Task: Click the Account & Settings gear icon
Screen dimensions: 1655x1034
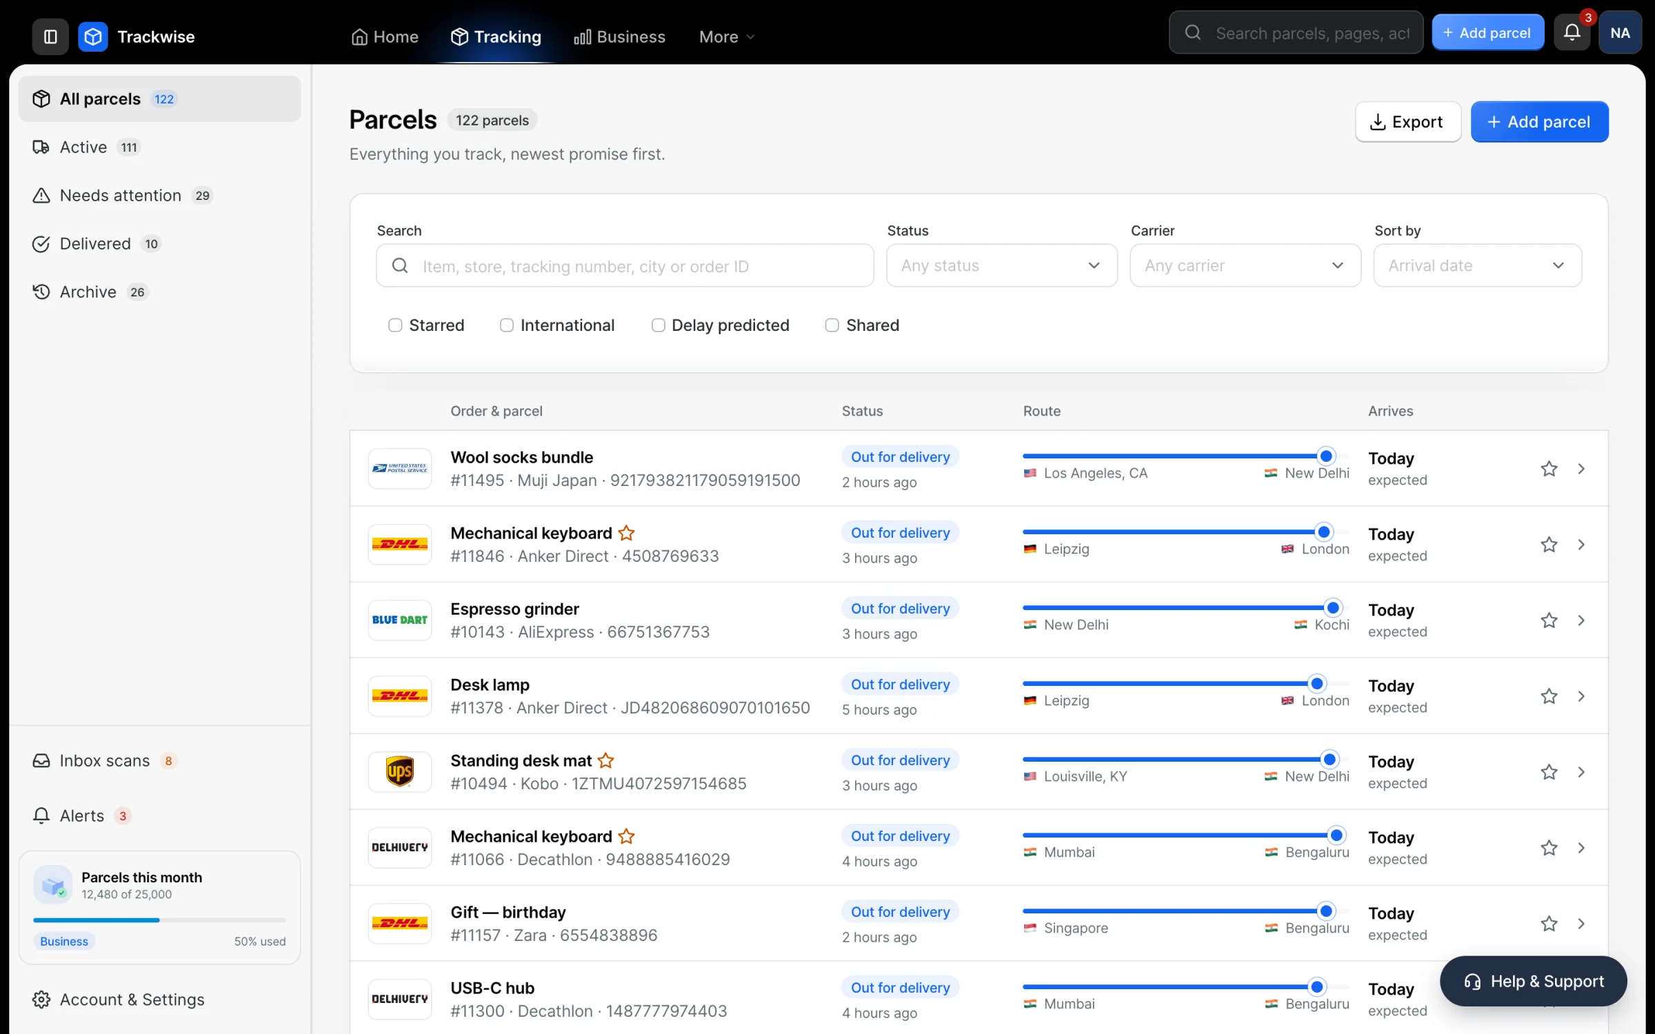Action: (x=41, y=1000)
